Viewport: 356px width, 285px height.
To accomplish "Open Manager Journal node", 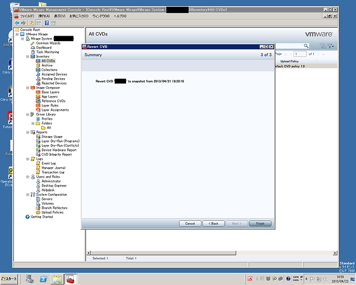I will pyautogui.click(x=53, y=168).
